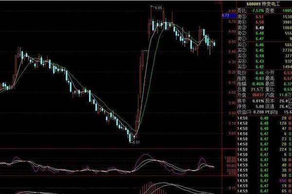The height and width of the screenshot is (194, 292).
Task: Select the 14:59 trade with 65 B volume
Action: coord(264,191)
